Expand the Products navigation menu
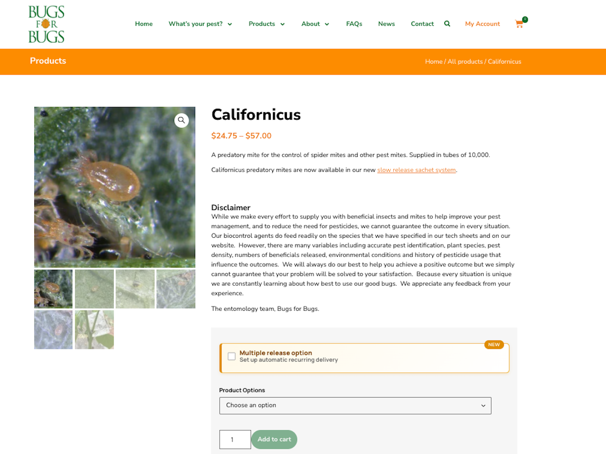 (267, 24)
